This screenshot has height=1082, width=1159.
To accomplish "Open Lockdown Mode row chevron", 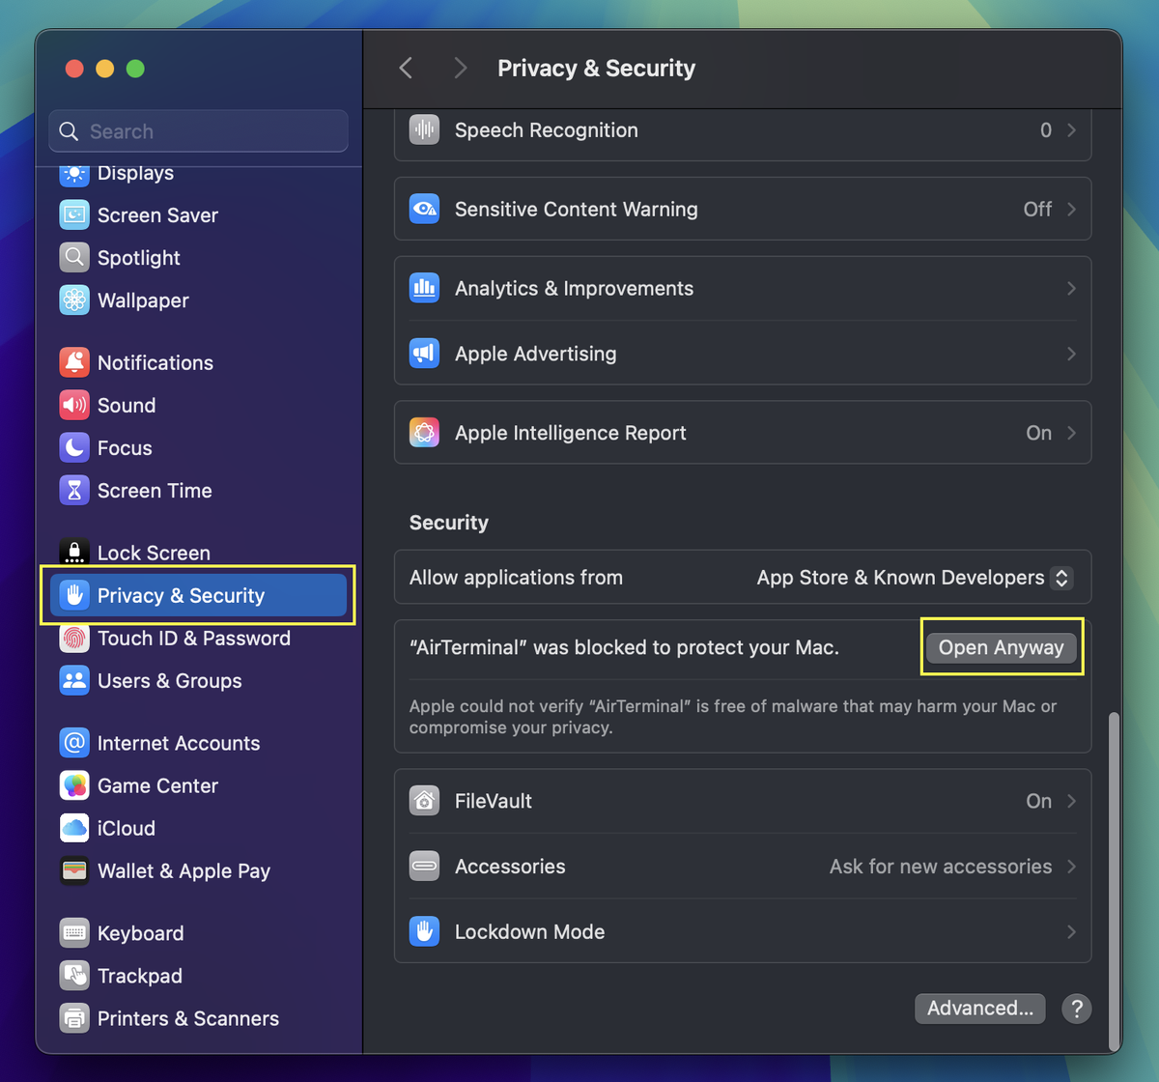I will pos(1071,931).
